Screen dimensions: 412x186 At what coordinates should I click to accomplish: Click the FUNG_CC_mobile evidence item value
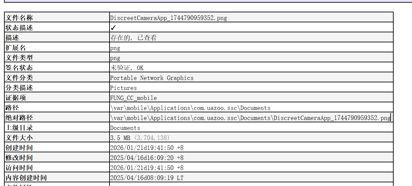coord(133,98)
